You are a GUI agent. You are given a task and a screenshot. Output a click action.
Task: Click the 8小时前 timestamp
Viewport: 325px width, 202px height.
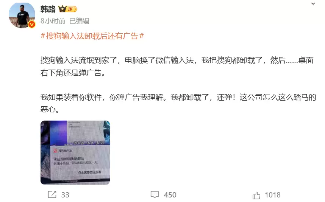(x=53, y=21)
